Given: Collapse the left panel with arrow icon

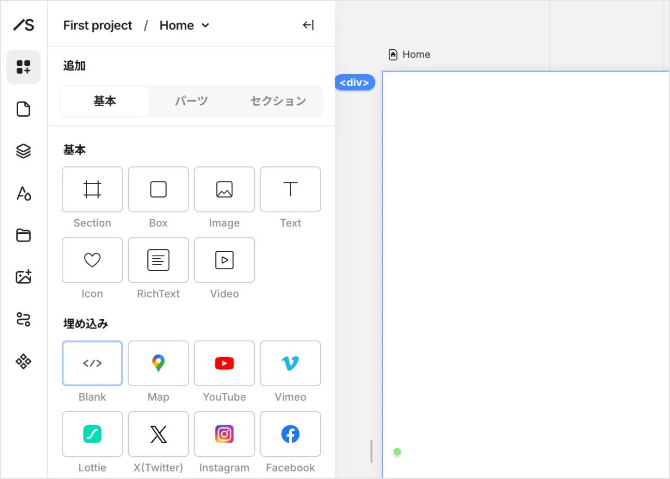Looking at the screenshot, I should pos(308,25).
